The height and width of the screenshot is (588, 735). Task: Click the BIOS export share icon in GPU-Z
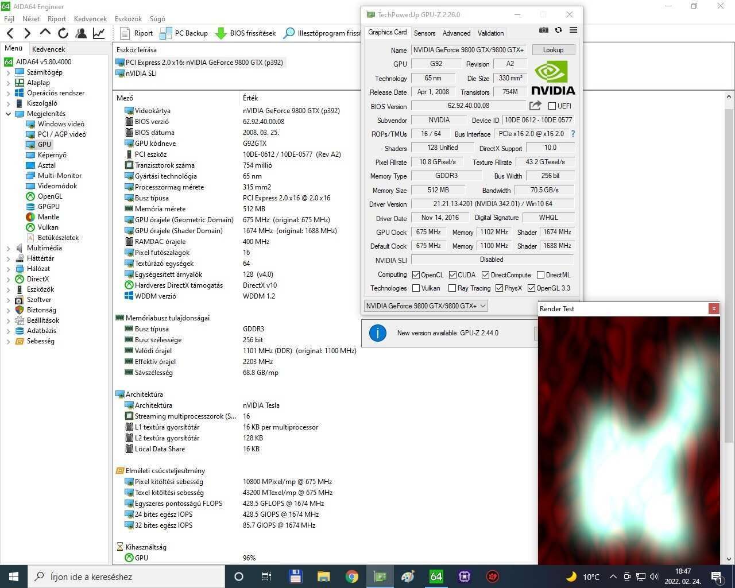(x=535, y=106)
